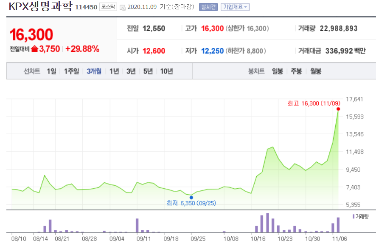Image resolution: width=376 pixels, height=249 pixels.
Task: Open the 일봉 daily candle chart
Action: 278,71
